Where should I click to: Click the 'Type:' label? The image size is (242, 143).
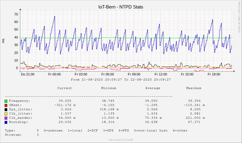click(10, 131)
